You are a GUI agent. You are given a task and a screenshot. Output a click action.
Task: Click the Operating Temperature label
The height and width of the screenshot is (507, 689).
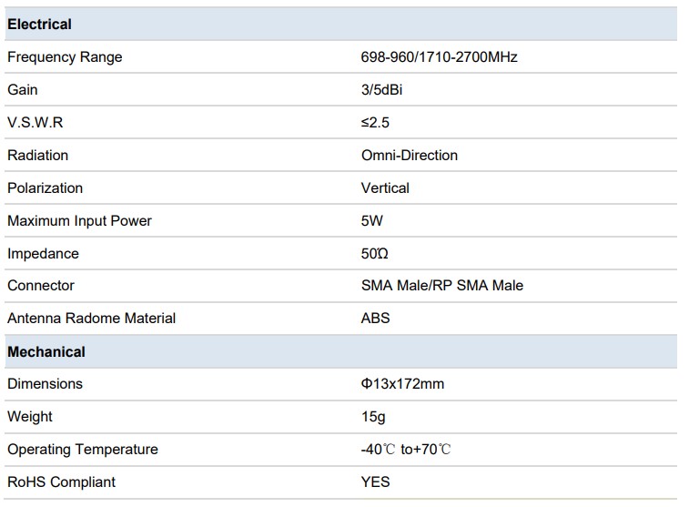82,450
